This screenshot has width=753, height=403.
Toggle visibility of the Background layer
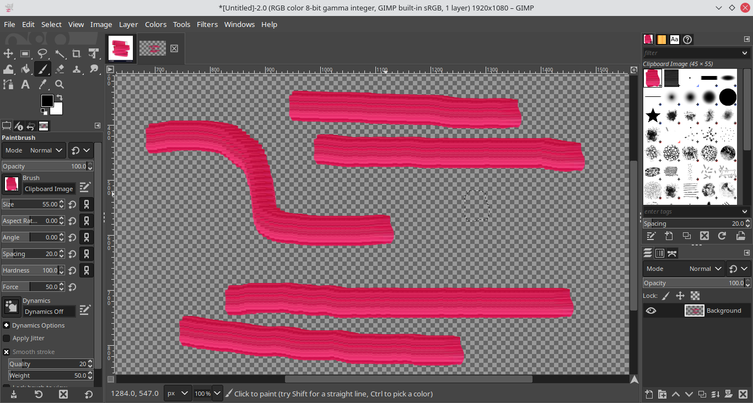tap(651, 311)
